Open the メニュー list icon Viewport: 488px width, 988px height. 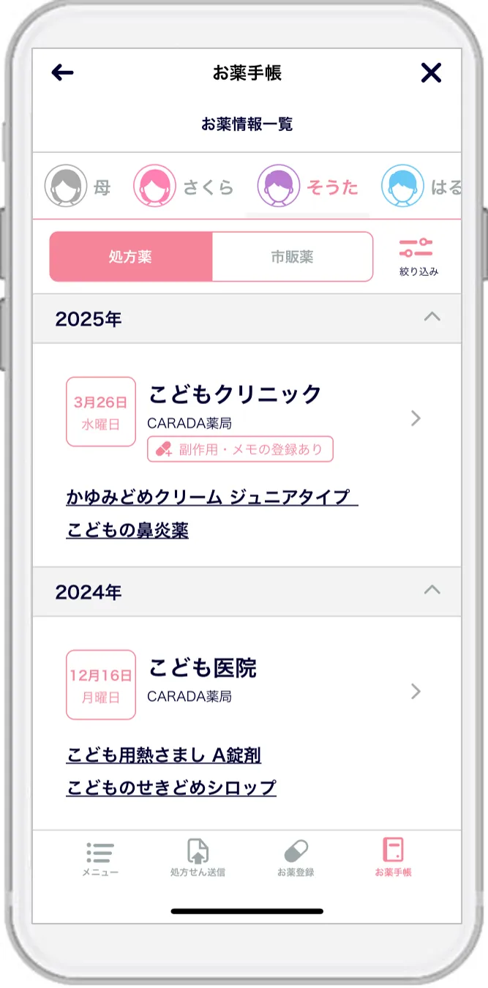coord(100,853)
